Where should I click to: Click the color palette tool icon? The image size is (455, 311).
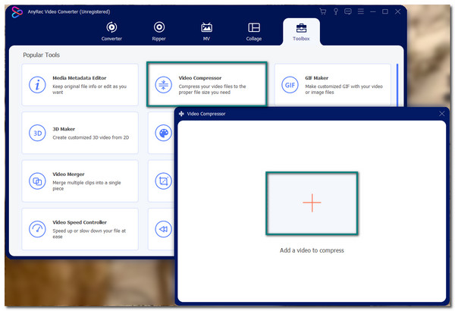tap(163, 133)
